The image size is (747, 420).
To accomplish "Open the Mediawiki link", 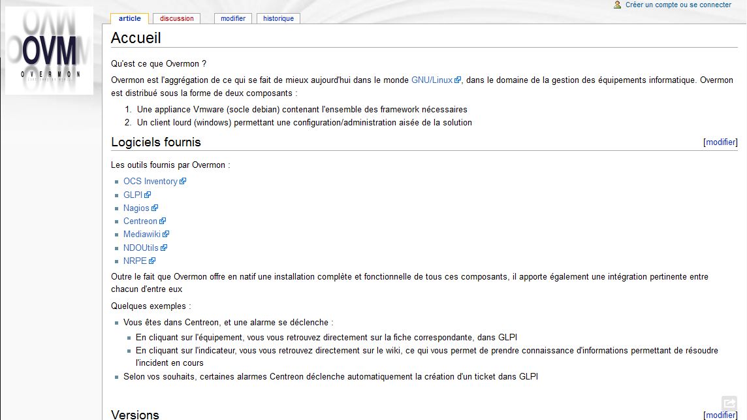I will pos(142,234).
